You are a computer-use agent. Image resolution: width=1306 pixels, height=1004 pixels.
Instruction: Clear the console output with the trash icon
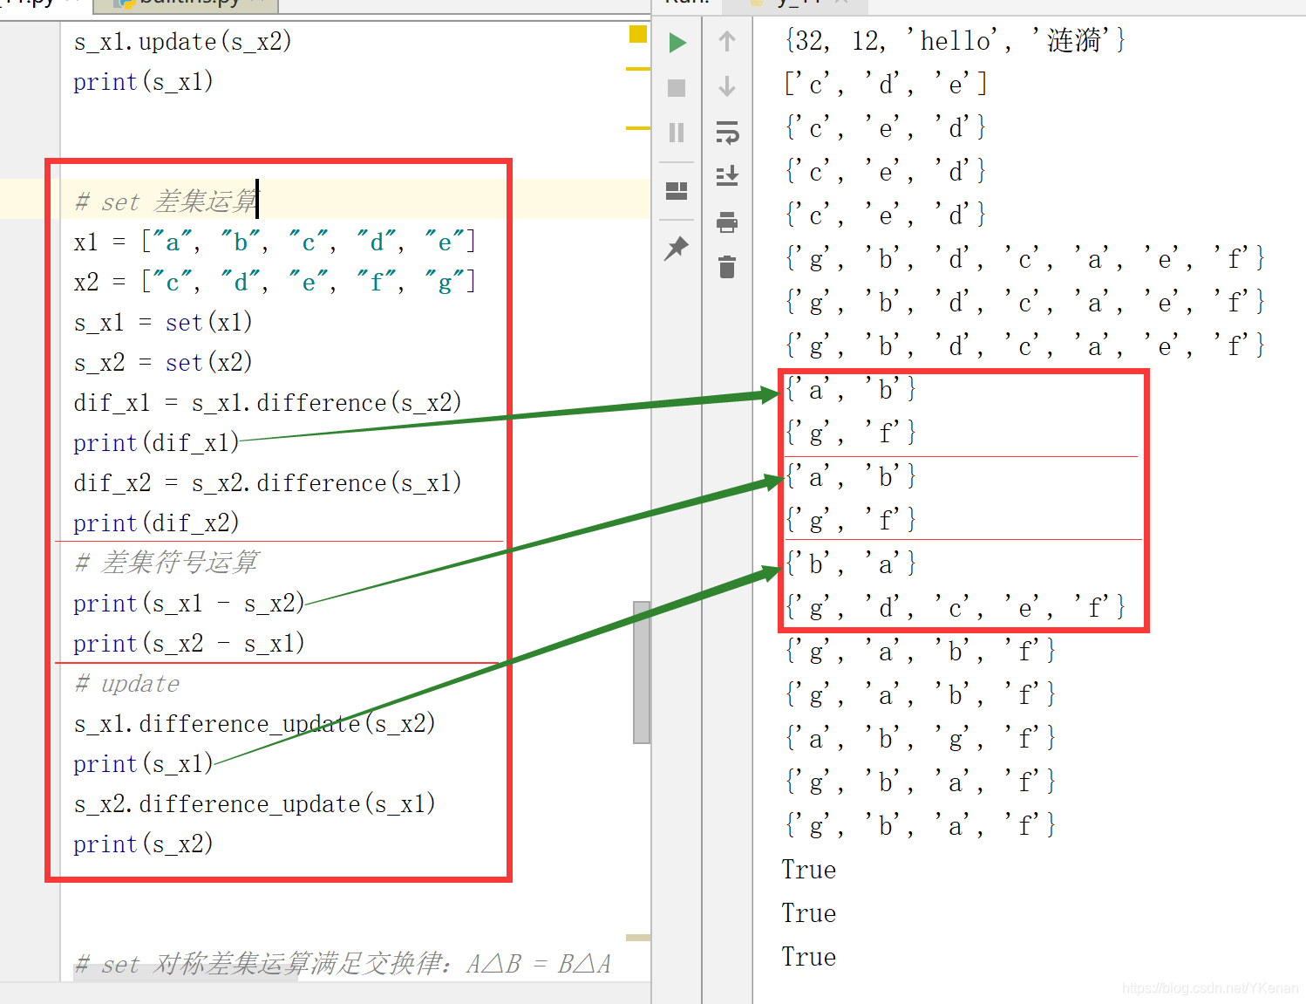point(728,268)
